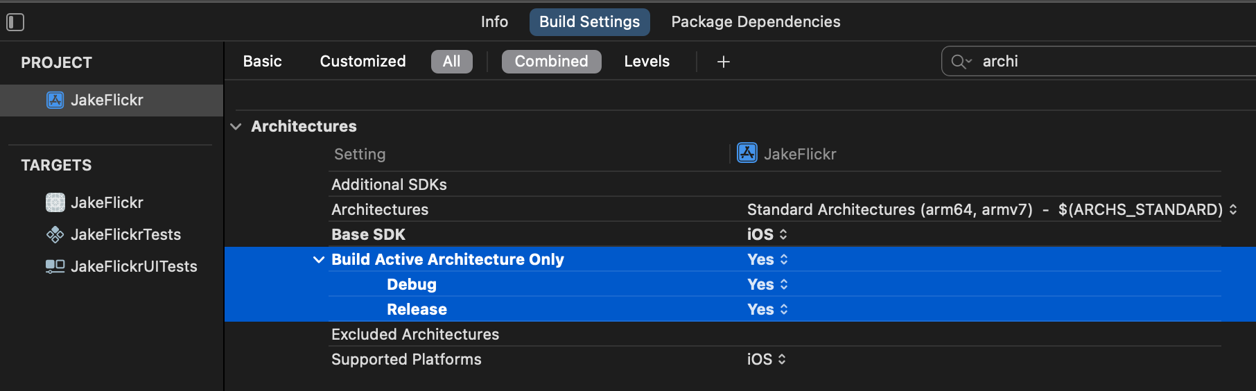Click the JakeFlickrUITests target icon
The height and width of the screenshot is (391, 1256).
55,266
